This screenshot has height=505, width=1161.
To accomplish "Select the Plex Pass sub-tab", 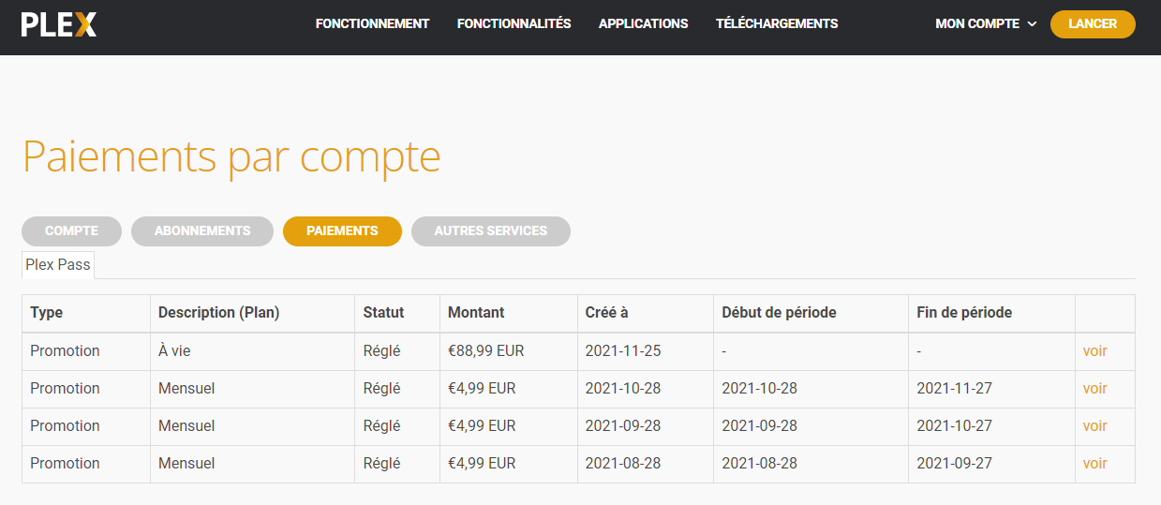I will tap(58, 265).
